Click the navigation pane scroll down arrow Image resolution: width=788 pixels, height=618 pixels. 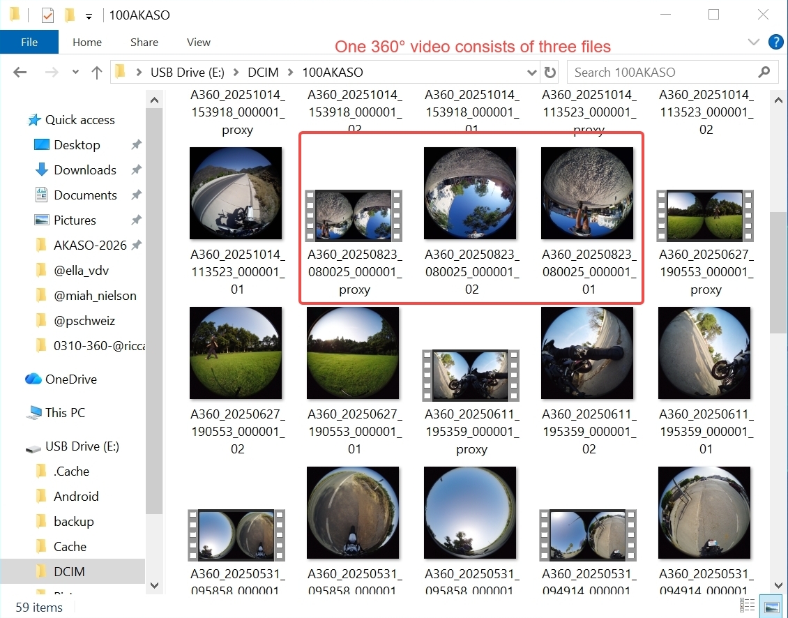click(154, 585)
